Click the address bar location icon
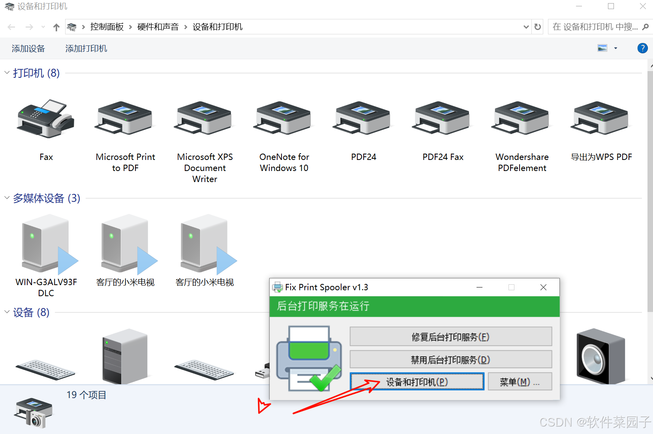Screen dimensions: 653x434 click(72, 27)
